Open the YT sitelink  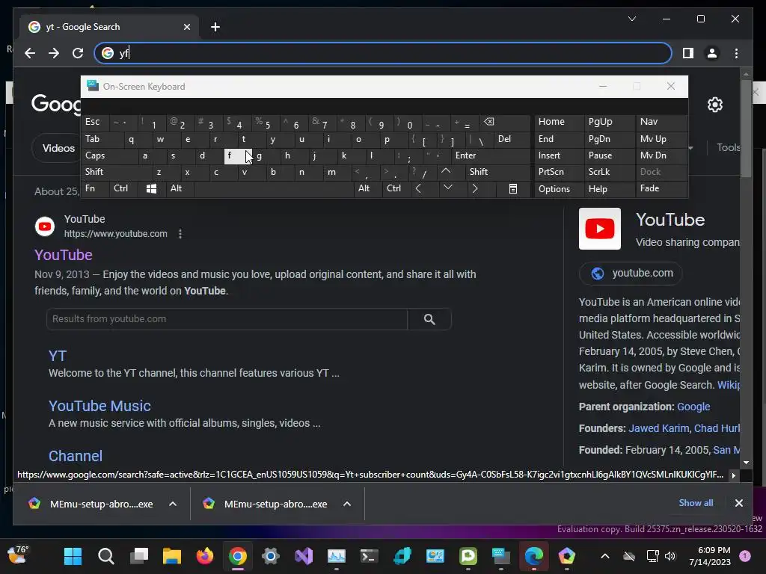(57, 356)
